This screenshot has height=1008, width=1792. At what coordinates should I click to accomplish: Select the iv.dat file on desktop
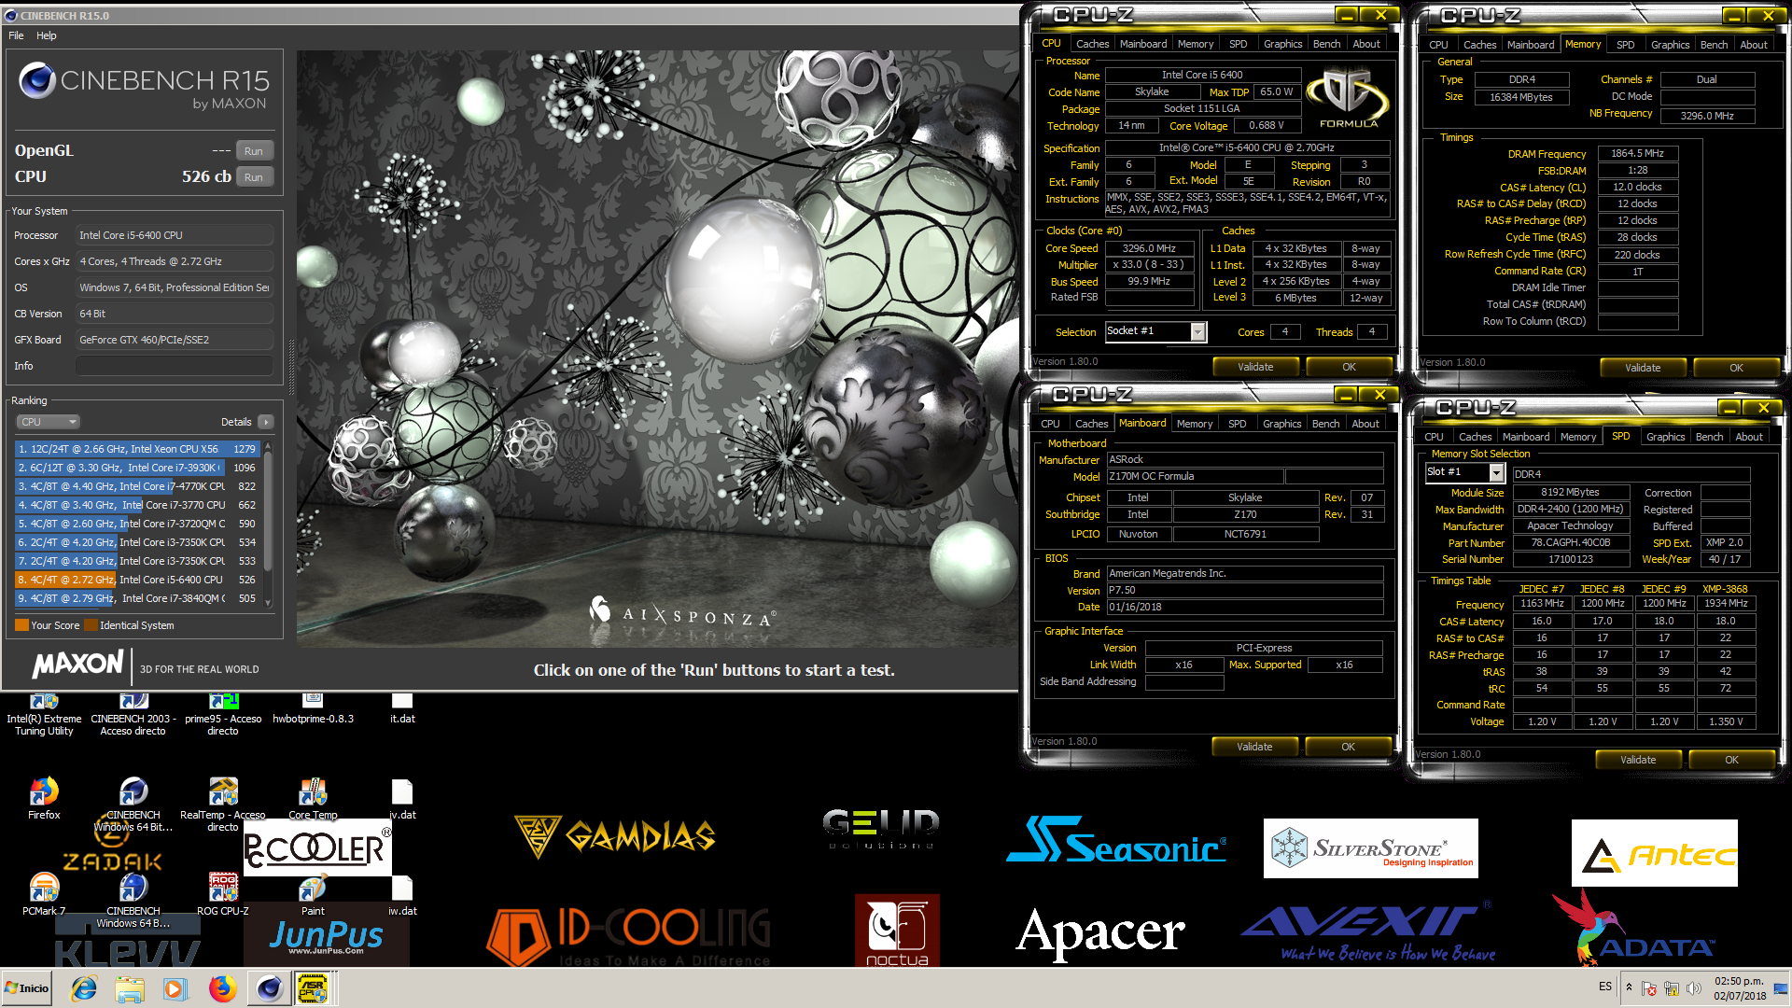click(402, 799)
